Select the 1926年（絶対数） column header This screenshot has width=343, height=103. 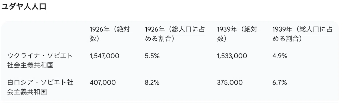click(110, 34)
